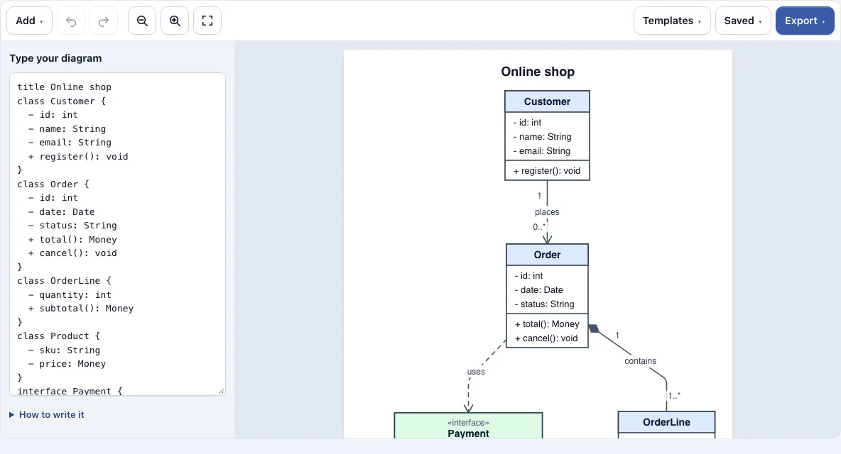The height and width of the screenshot is (454, 841).
Task: Click inside the diagram code text area
Action: point(117,235)
